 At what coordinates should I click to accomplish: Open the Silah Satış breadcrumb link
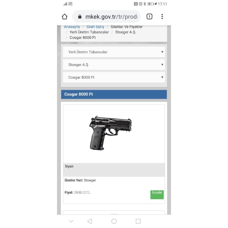pos(95,27)
